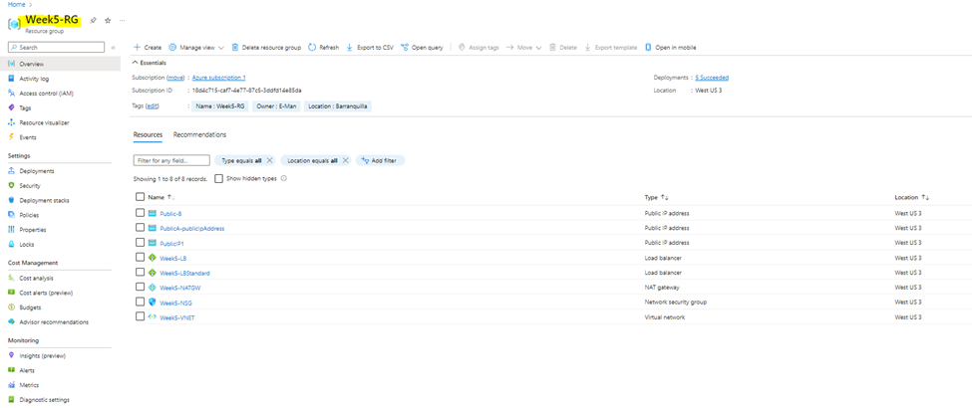Click the Budgets sidebar icon

tap(11, 307)
